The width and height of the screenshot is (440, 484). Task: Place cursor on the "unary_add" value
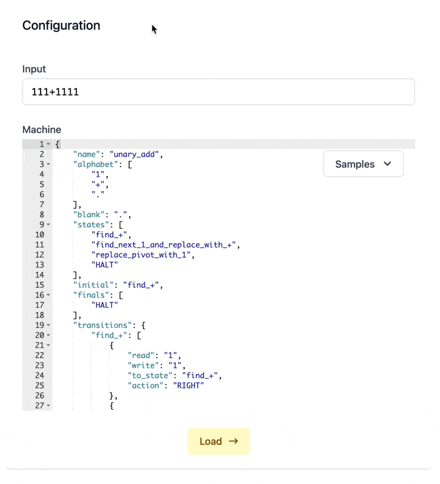(136, 154)
